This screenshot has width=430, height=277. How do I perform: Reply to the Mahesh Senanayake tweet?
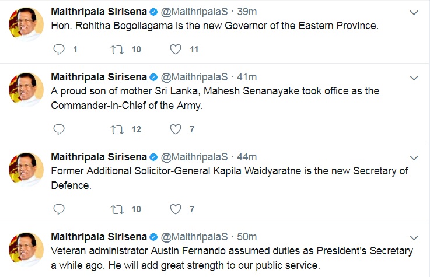pyautogui.click(x=58, y=129)
